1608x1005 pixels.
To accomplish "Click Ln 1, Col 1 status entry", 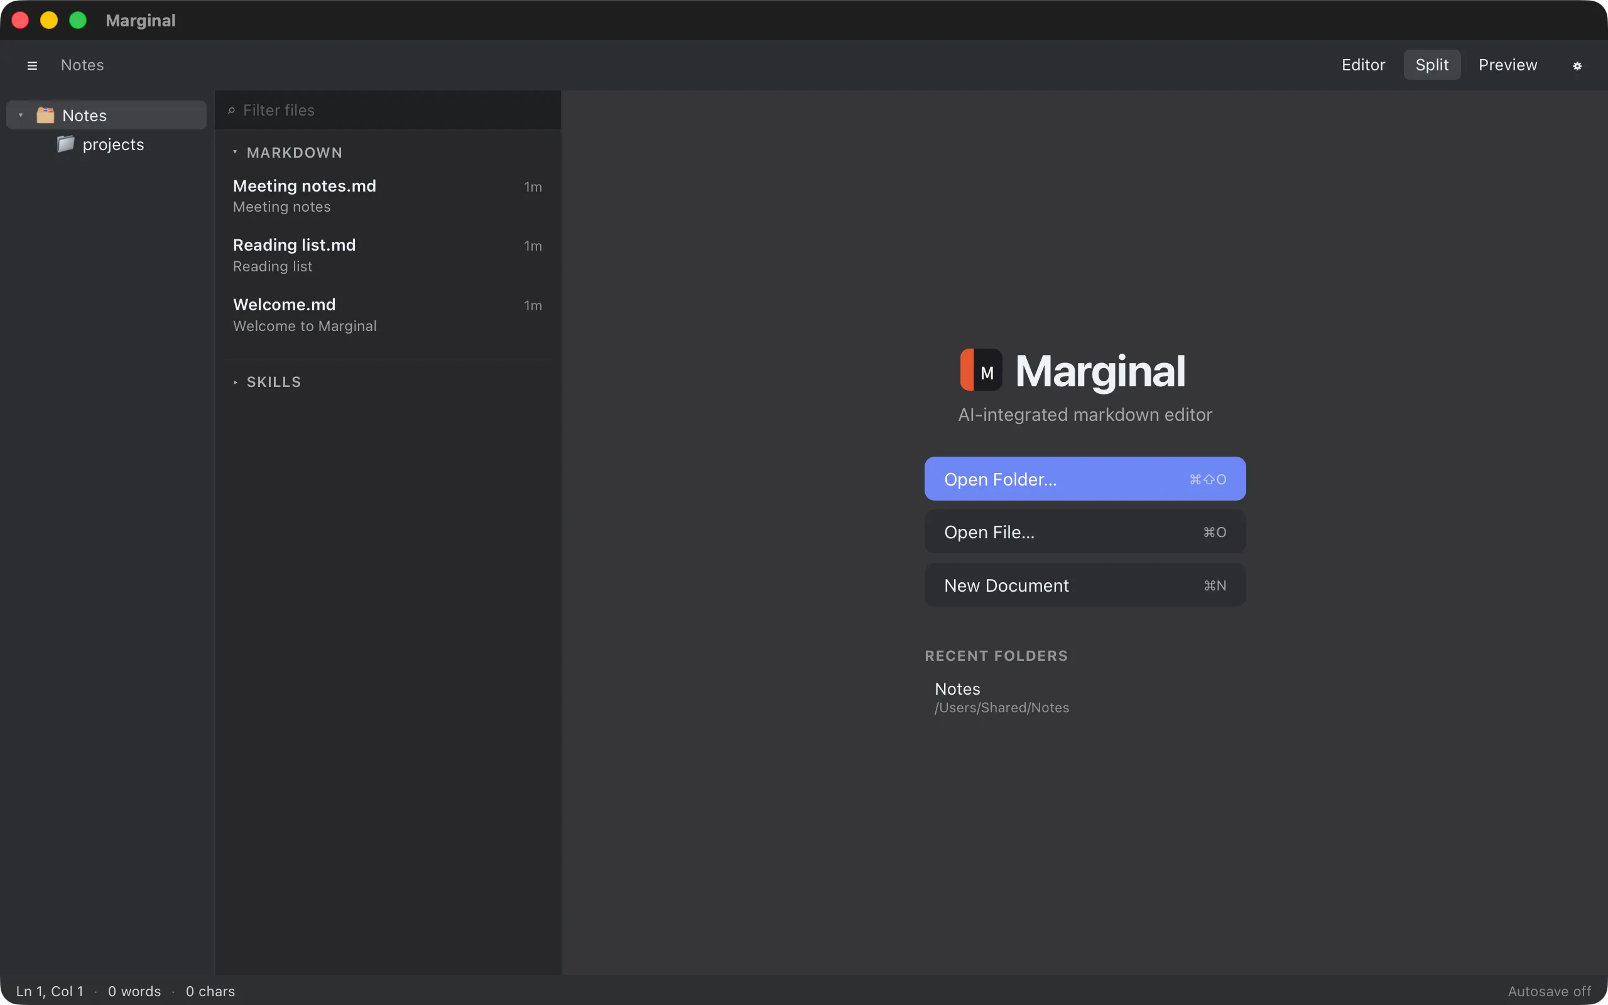I will click(x=50, y=991).
